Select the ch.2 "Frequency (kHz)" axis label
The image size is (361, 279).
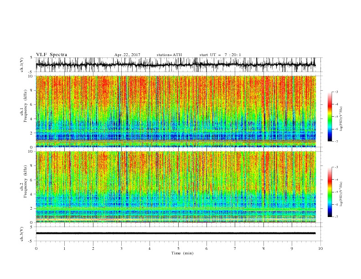click(26, 181)
